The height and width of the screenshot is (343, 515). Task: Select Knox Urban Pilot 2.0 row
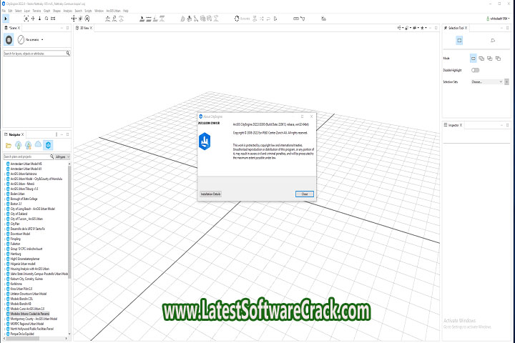click(x=21, y=289)
